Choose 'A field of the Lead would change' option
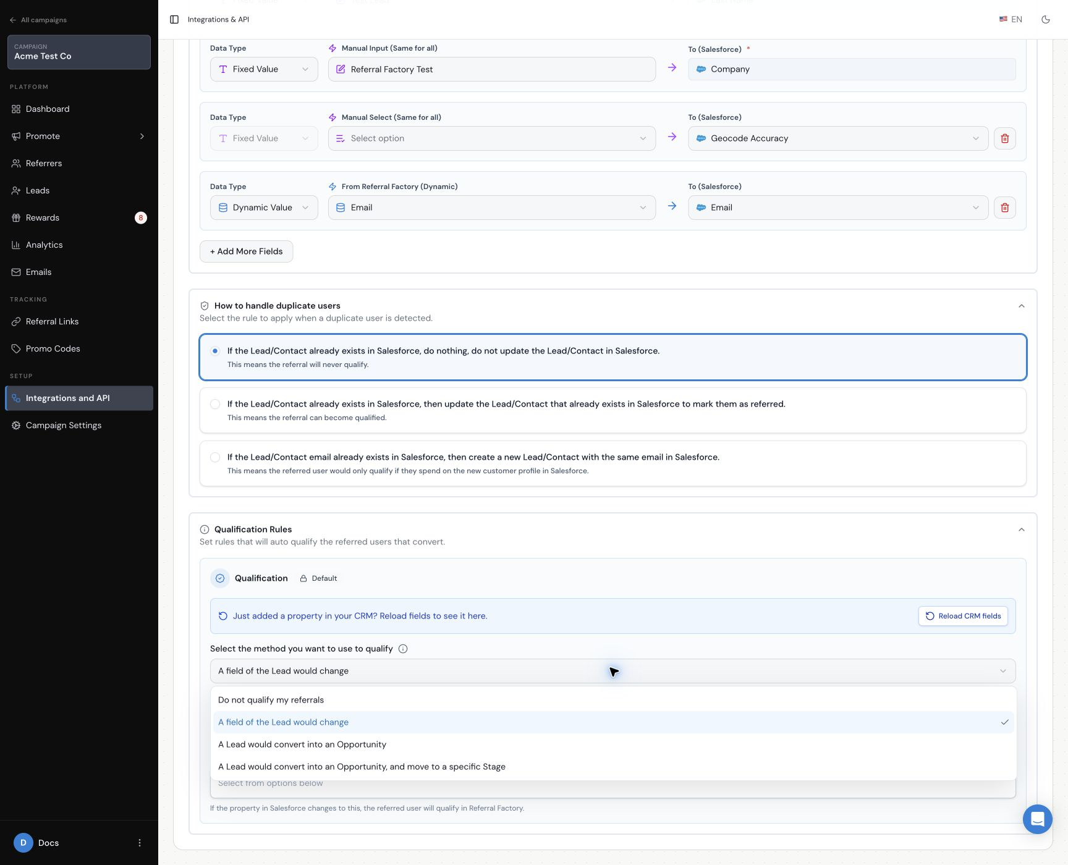1068x865 pixels. pos(613,722)
